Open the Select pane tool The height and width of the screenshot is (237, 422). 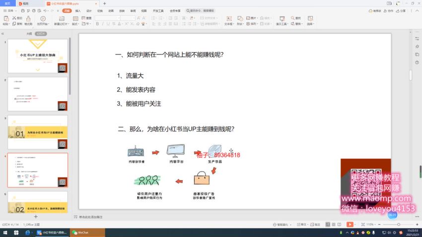click(310, 18)
